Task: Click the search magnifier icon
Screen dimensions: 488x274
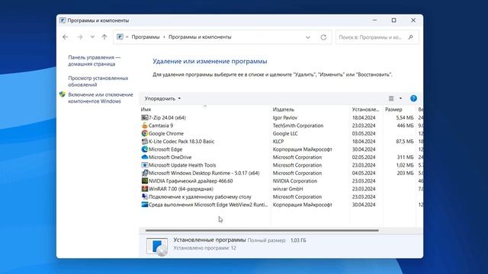Action: [x=410, y=37]
